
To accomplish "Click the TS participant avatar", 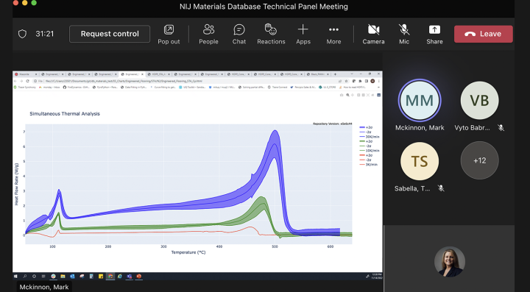I will pyautogui.click(x=420, y=161).
